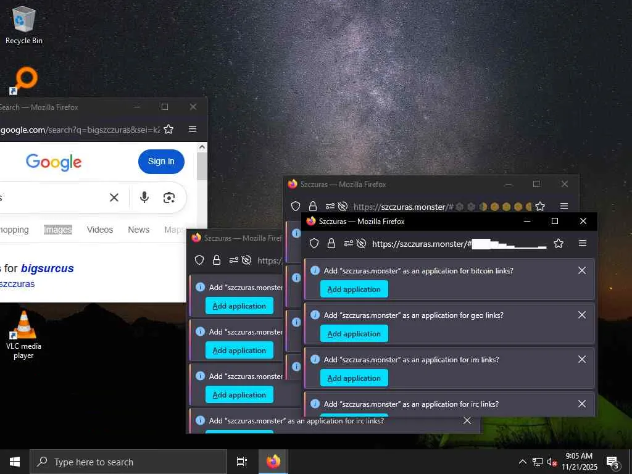Click Firefox icon in the taskbar

click(x=273, y=462)
